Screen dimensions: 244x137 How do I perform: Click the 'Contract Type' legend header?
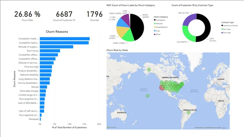(x=228, y=22)
